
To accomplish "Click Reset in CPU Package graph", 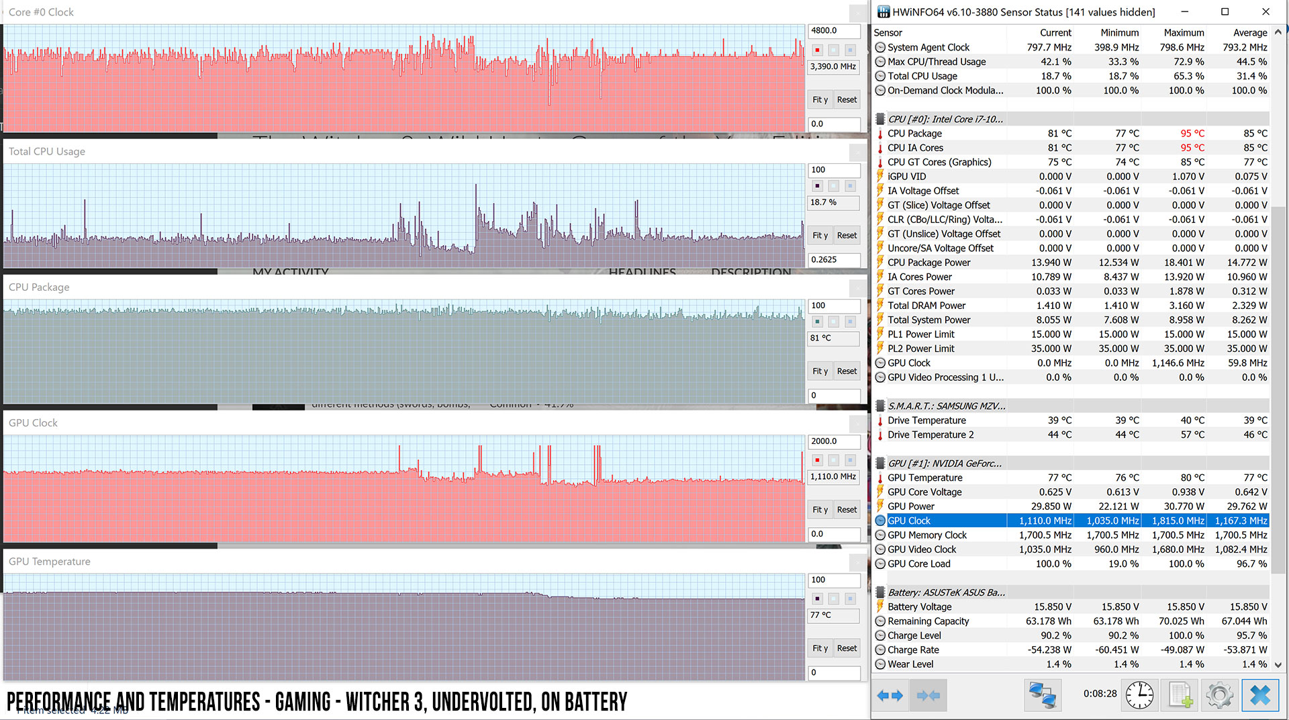I will 847,371.
